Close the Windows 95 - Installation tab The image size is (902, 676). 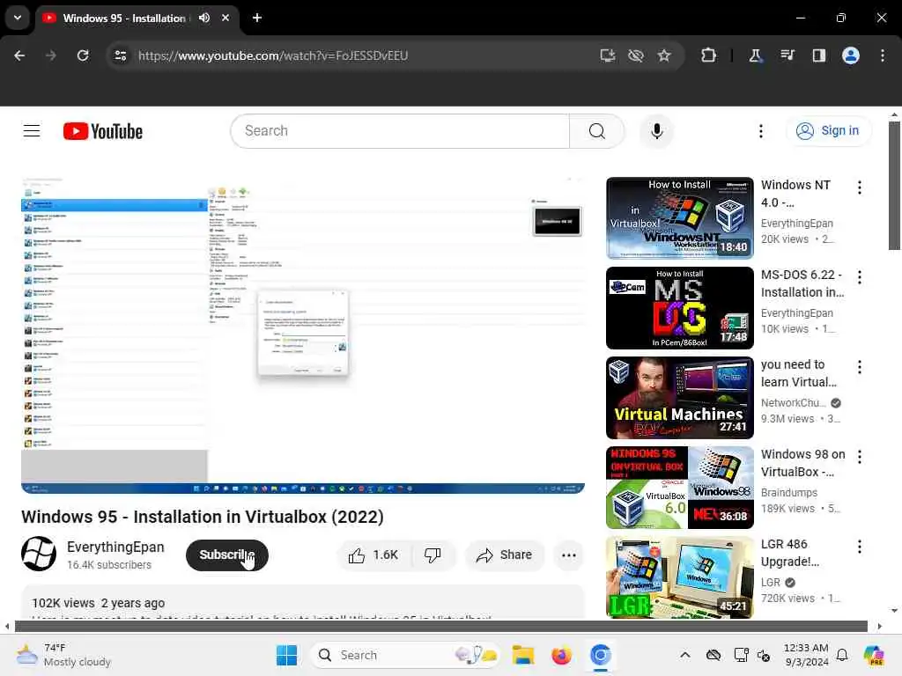pyautogui.click(x=225, y=18)
